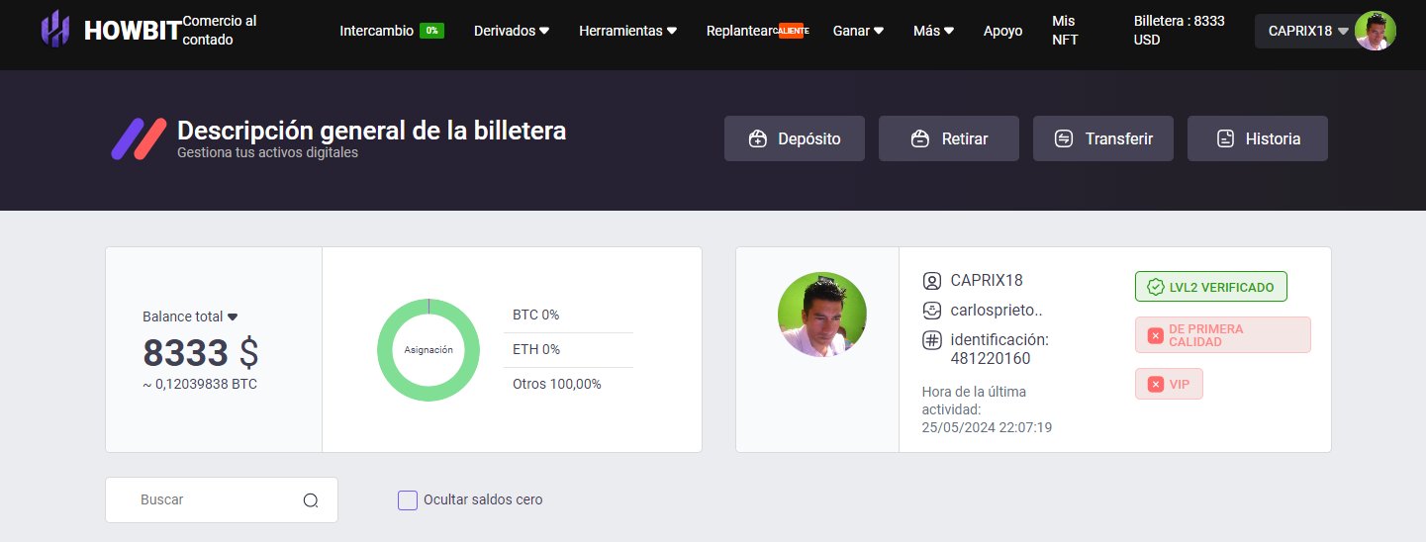Click the ~ 0,12039838 BTC value
The image size is (1426, 542).
[x=200, y=384]
